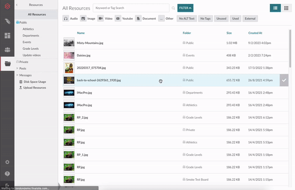Screen dimensions: 295x190
Task: Click the Events folder cell of Daisies.jpg
Action: click(x=188, y=55)
